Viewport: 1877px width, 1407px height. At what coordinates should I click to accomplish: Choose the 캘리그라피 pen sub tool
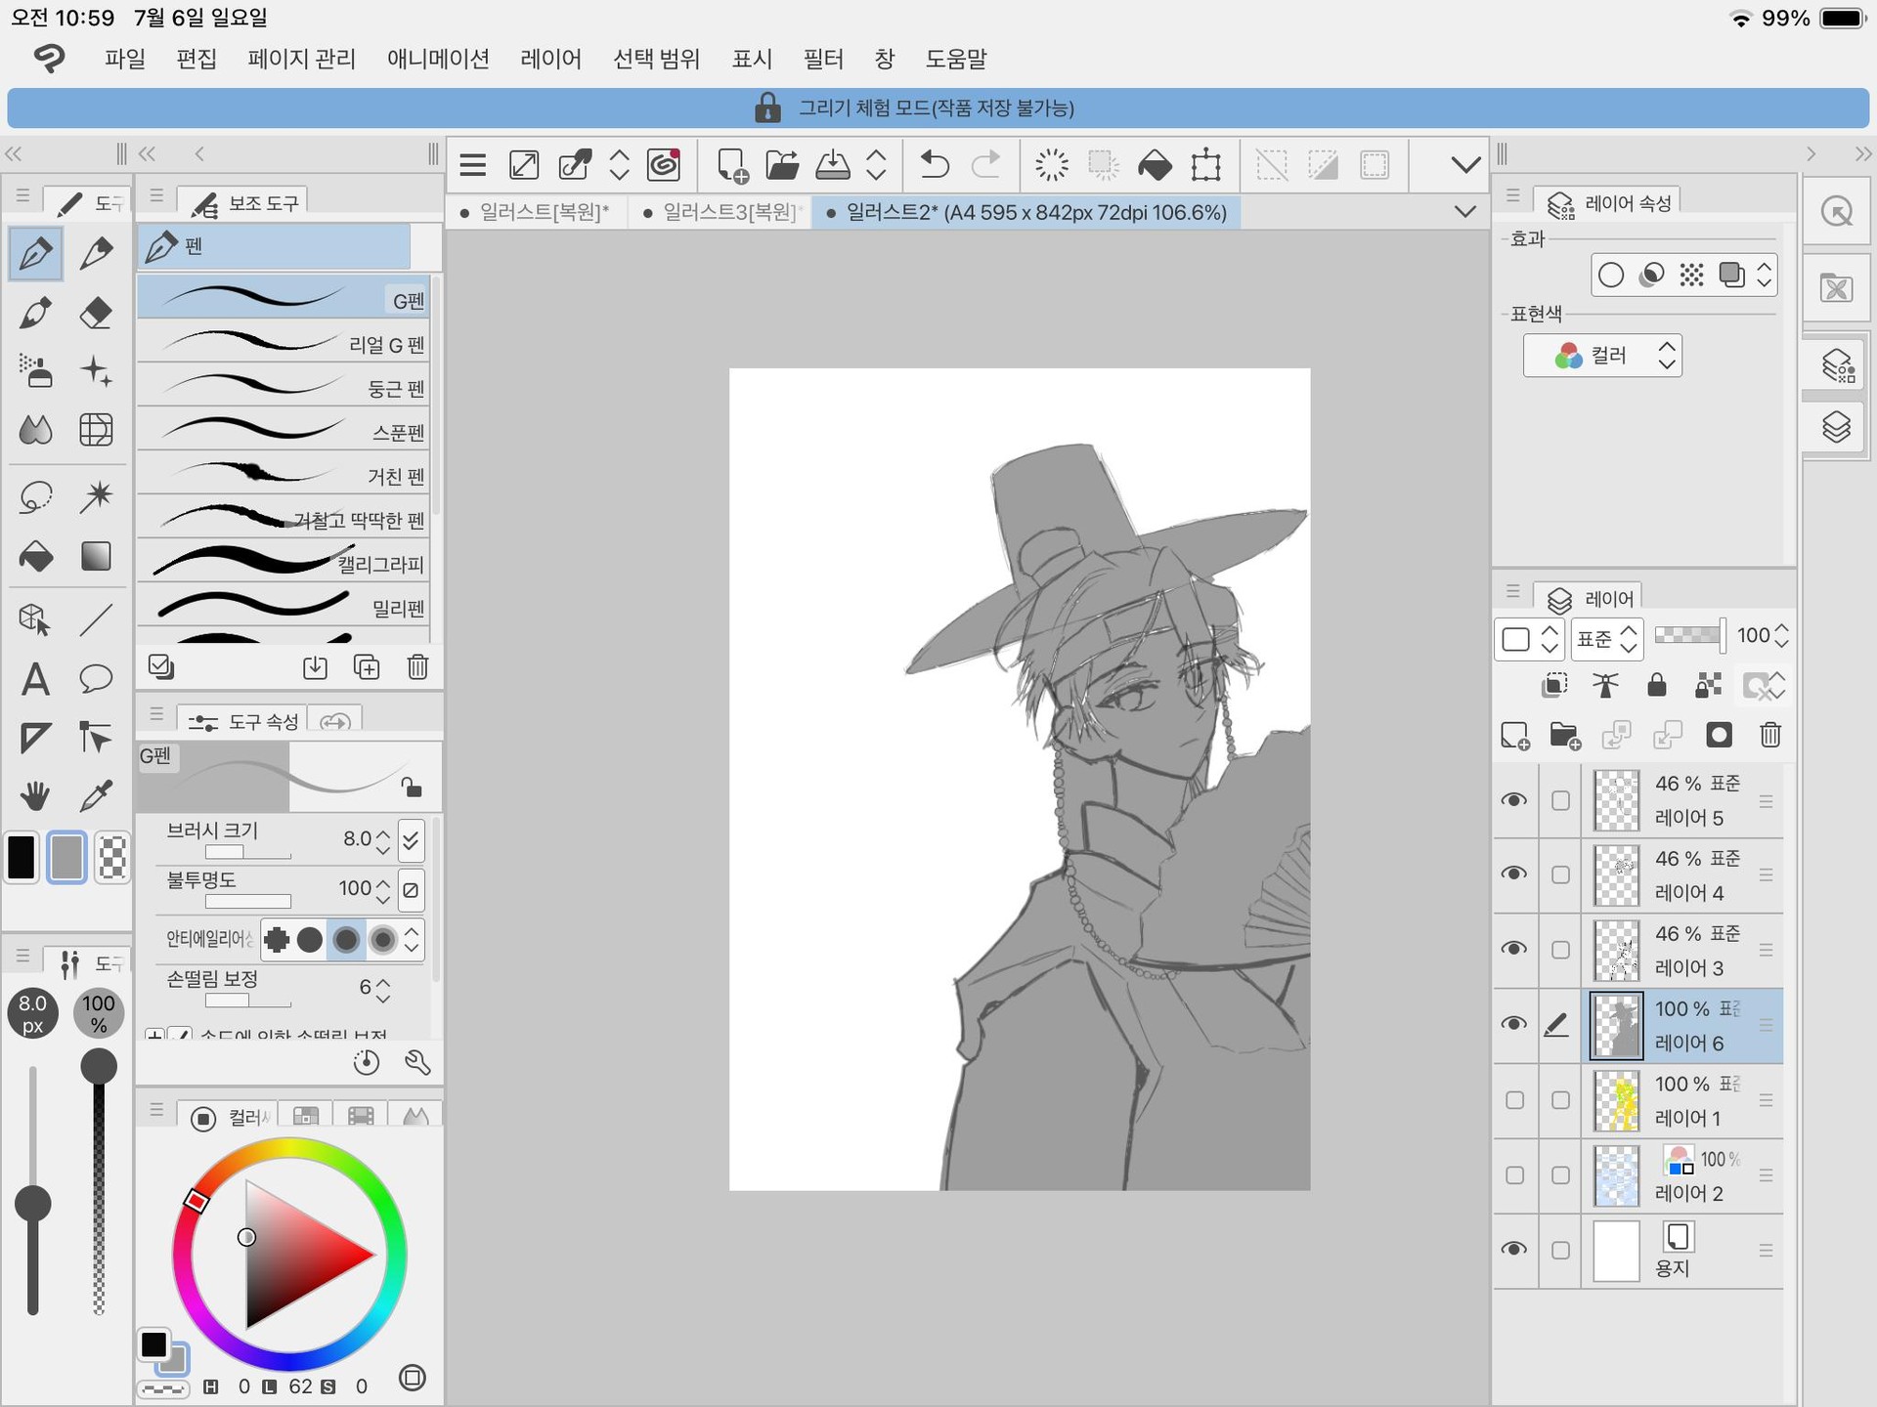[284, 562]
